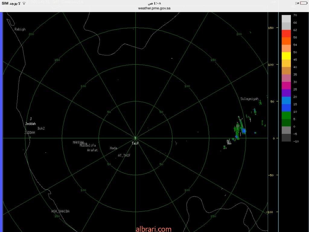
Task: Click the Taif radar center label
Action: pos(135,143)
